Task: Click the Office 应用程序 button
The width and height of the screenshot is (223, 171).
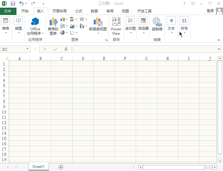Action: [x=35, y=26]
